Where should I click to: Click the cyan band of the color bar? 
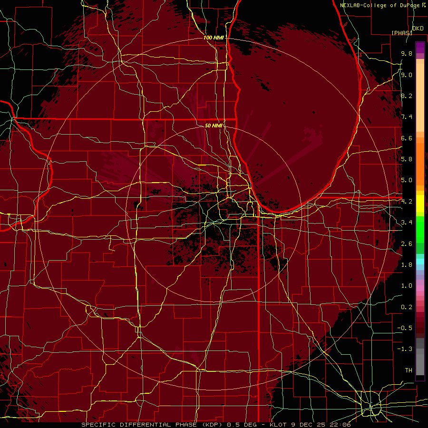pyautogui.click(x=420, y=262)
